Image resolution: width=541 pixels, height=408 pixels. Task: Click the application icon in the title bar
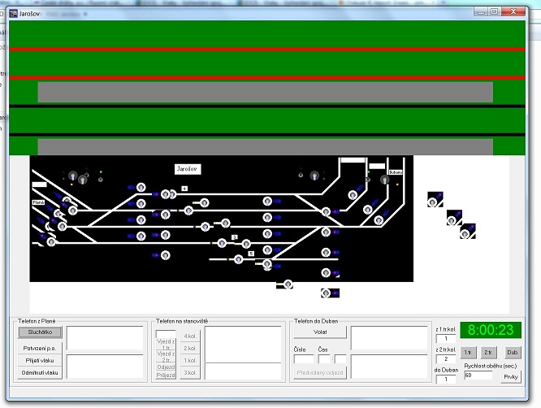13,14
